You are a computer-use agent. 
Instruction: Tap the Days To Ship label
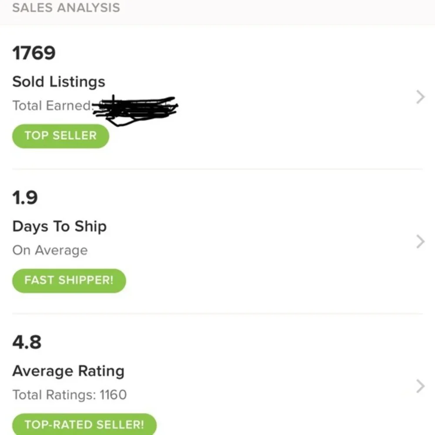point(59,226)
